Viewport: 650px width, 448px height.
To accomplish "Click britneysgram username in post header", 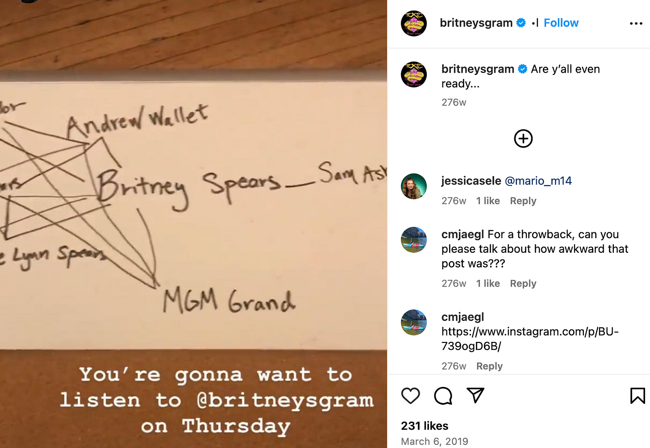I will click(x=476, y=23).
